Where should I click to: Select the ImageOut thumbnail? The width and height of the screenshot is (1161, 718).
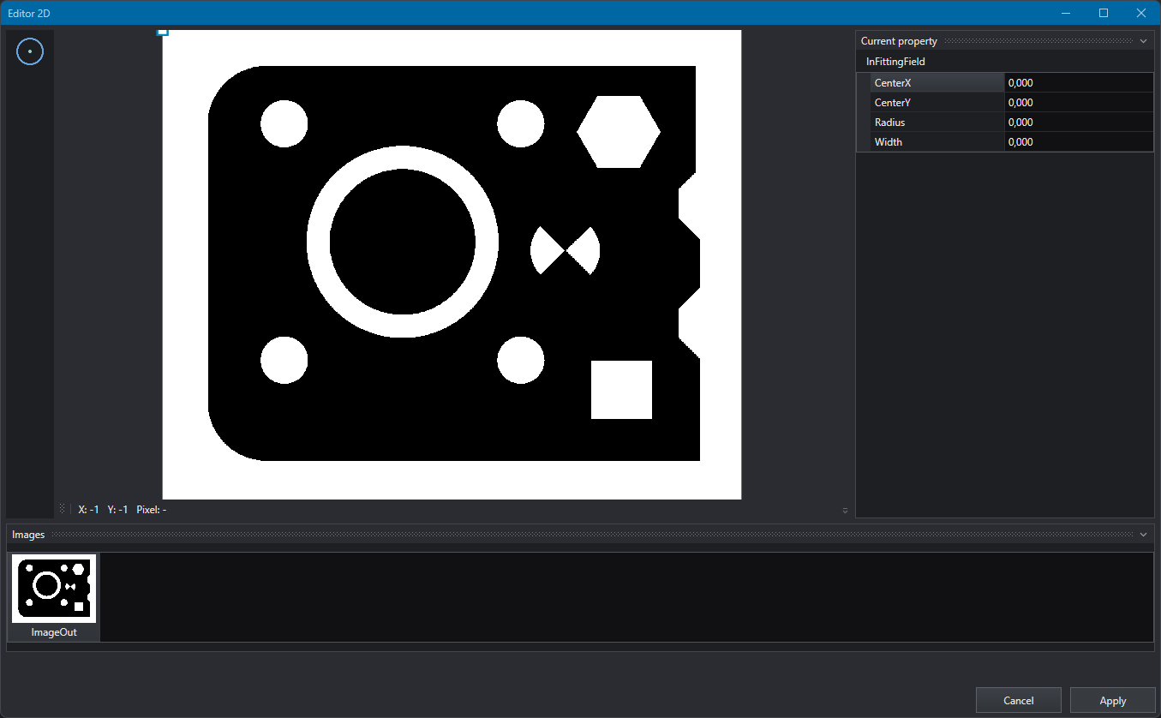coord(54,597)
